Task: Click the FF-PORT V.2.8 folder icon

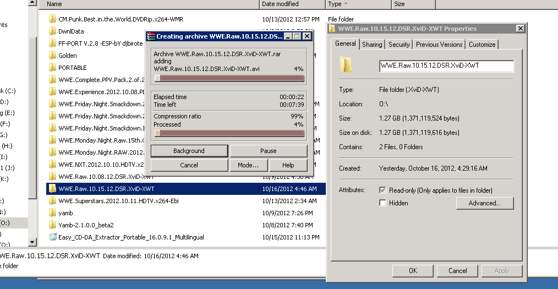Action: (x=52, y=43)
